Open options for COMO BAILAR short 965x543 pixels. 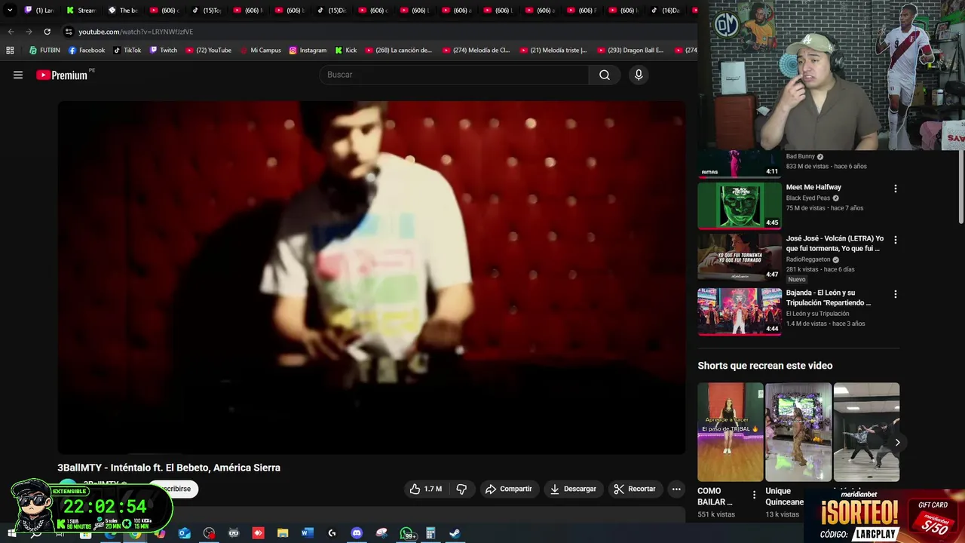coord(754,495)
